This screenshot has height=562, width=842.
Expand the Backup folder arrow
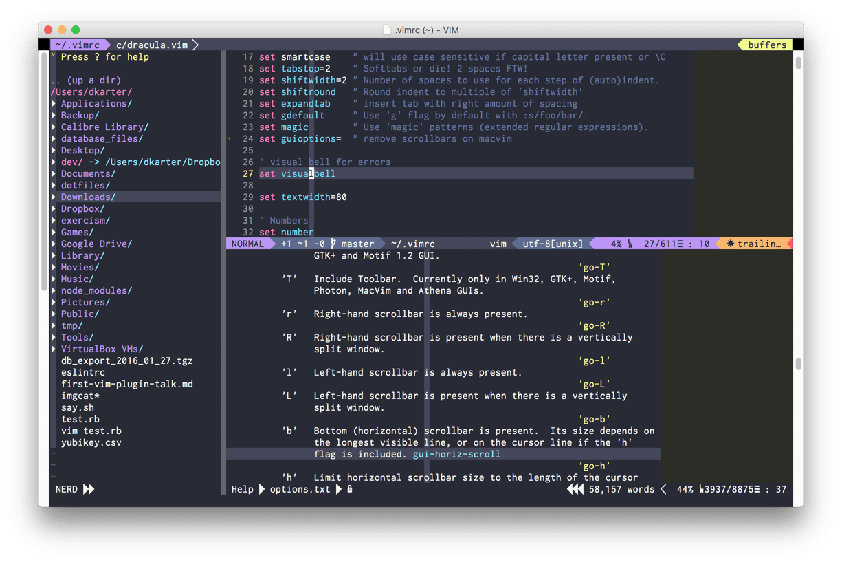pos(54,116)
